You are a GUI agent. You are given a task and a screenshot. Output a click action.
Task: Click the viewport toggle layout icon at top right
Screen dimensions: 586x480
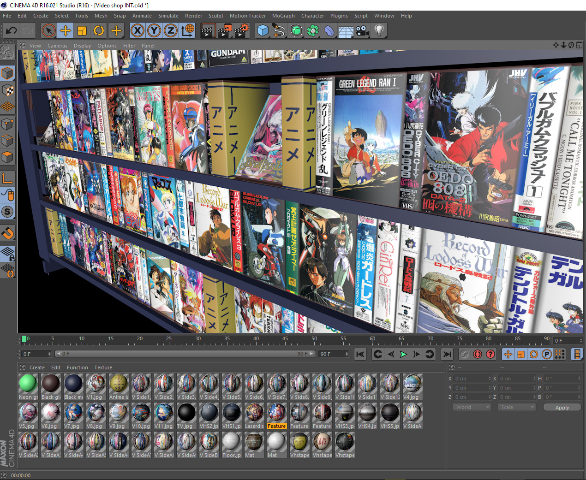[579, 45]
